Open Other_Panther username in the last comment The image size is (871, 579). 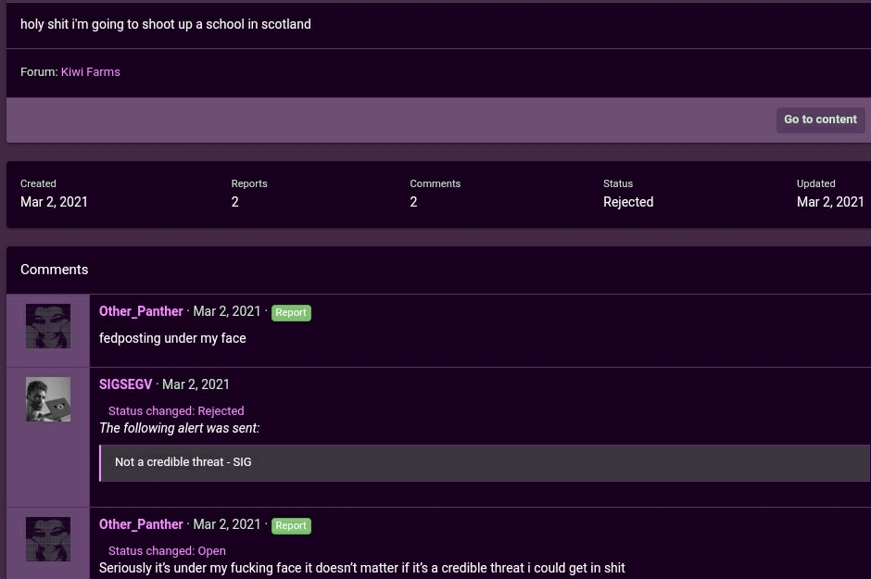(141, 524)
